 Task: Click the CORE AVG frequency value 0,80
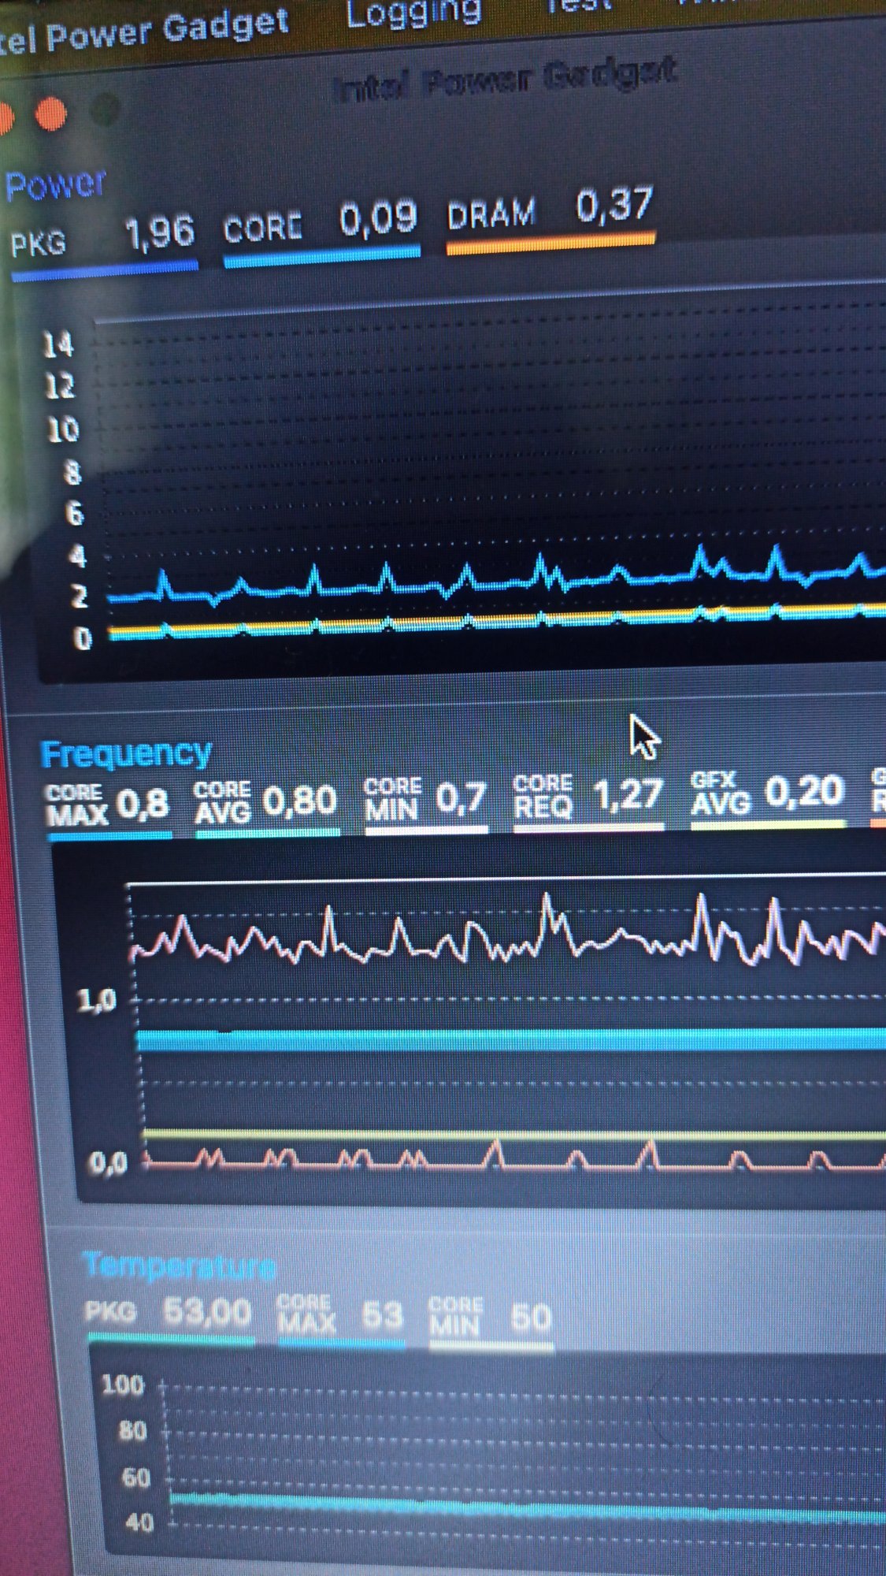299,801
